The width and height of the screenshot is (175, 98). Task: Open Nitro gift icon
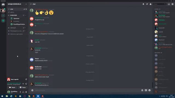pos(142,90)
